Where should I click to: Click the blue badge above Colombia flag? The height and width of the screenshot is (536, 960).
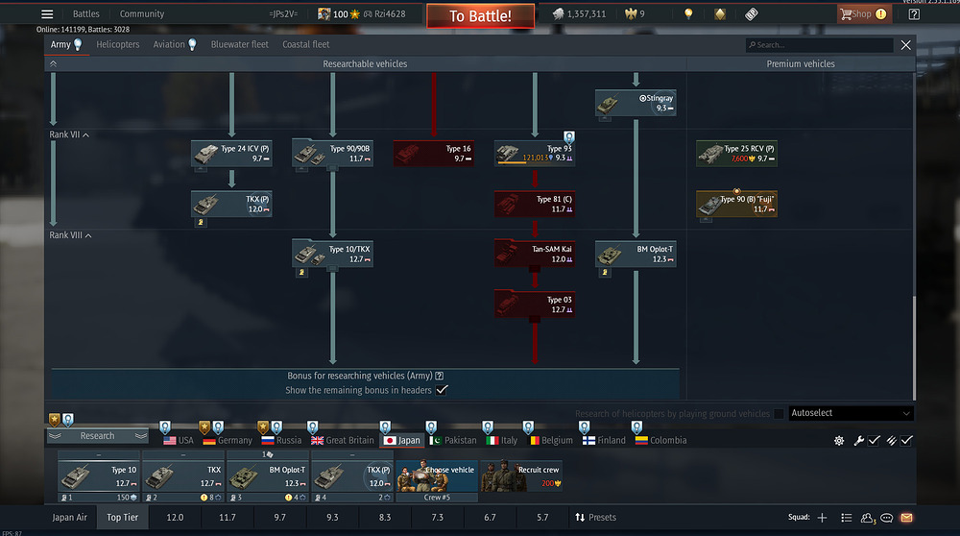click(636, 426)
